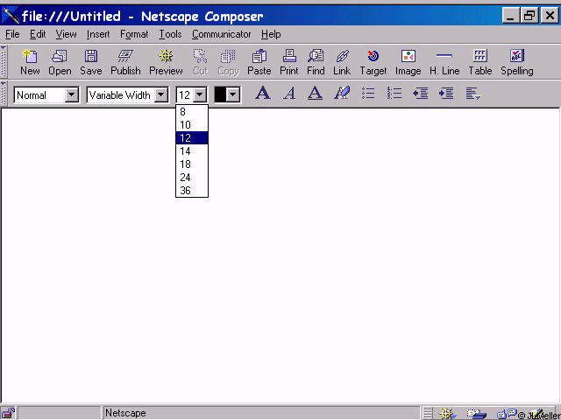Viewport: 561px width, 420px height.
Task: Toggle italic text formatting
Action: (289, 94)
